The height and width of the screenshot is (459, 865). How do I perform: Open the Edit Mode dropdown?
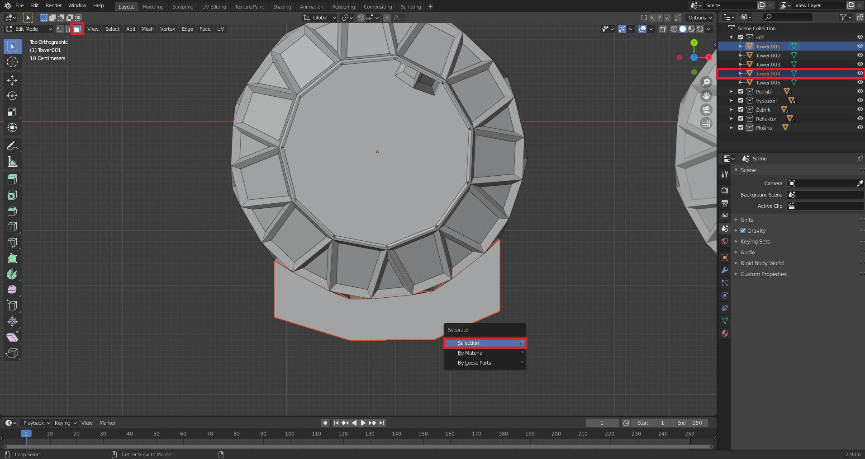pyautogui.click(x=29, y=29)
